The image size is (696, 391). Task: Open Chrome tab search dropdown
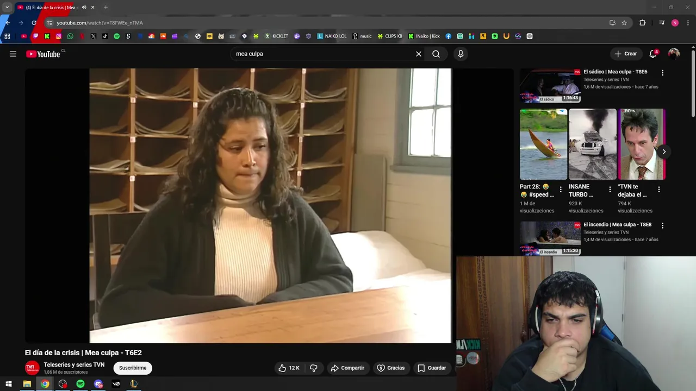tap(7, 7)
